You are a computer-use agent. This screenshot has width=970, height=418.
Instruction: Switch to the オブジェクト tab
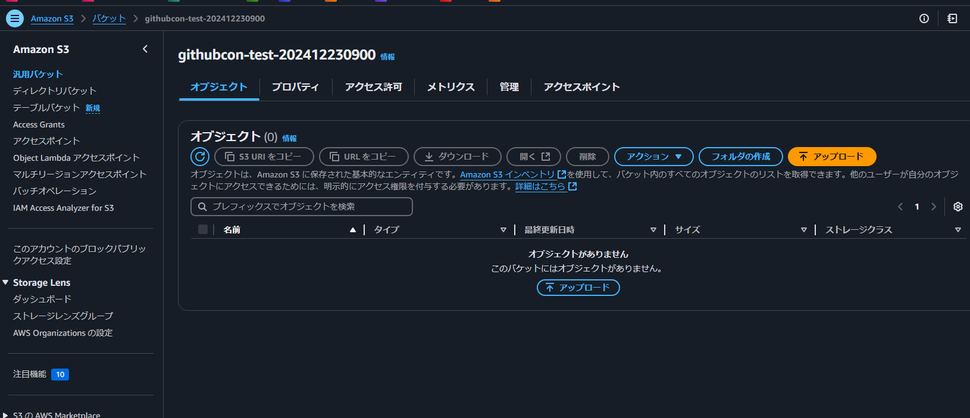[219, 87]
